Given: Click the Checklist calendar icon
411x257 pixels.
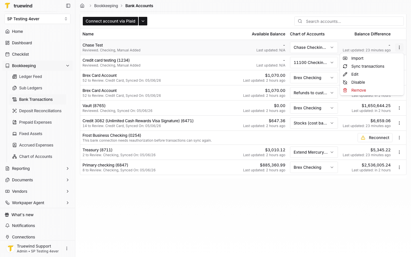Looking at the screenshot, I should point(7,54).
